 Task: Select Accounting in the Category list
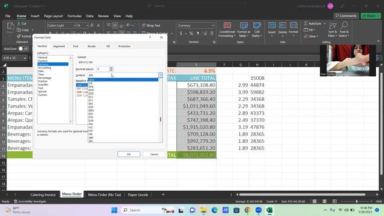44,68
